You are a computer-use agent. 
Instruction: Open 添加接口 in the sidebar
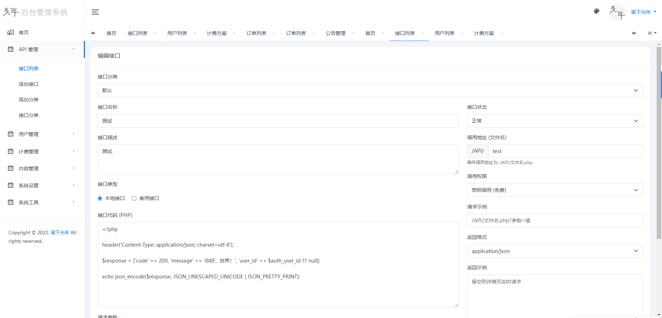pos(28,84)
